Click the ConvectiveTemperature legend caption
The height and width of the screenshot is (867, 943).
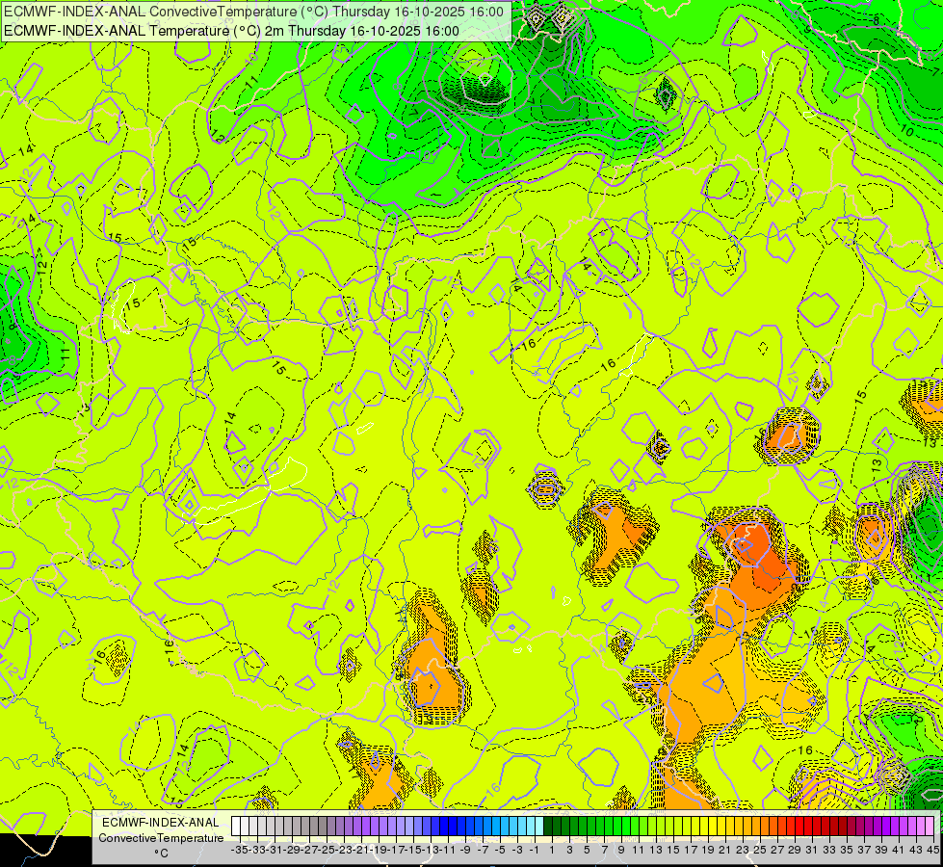coord(161,837)
